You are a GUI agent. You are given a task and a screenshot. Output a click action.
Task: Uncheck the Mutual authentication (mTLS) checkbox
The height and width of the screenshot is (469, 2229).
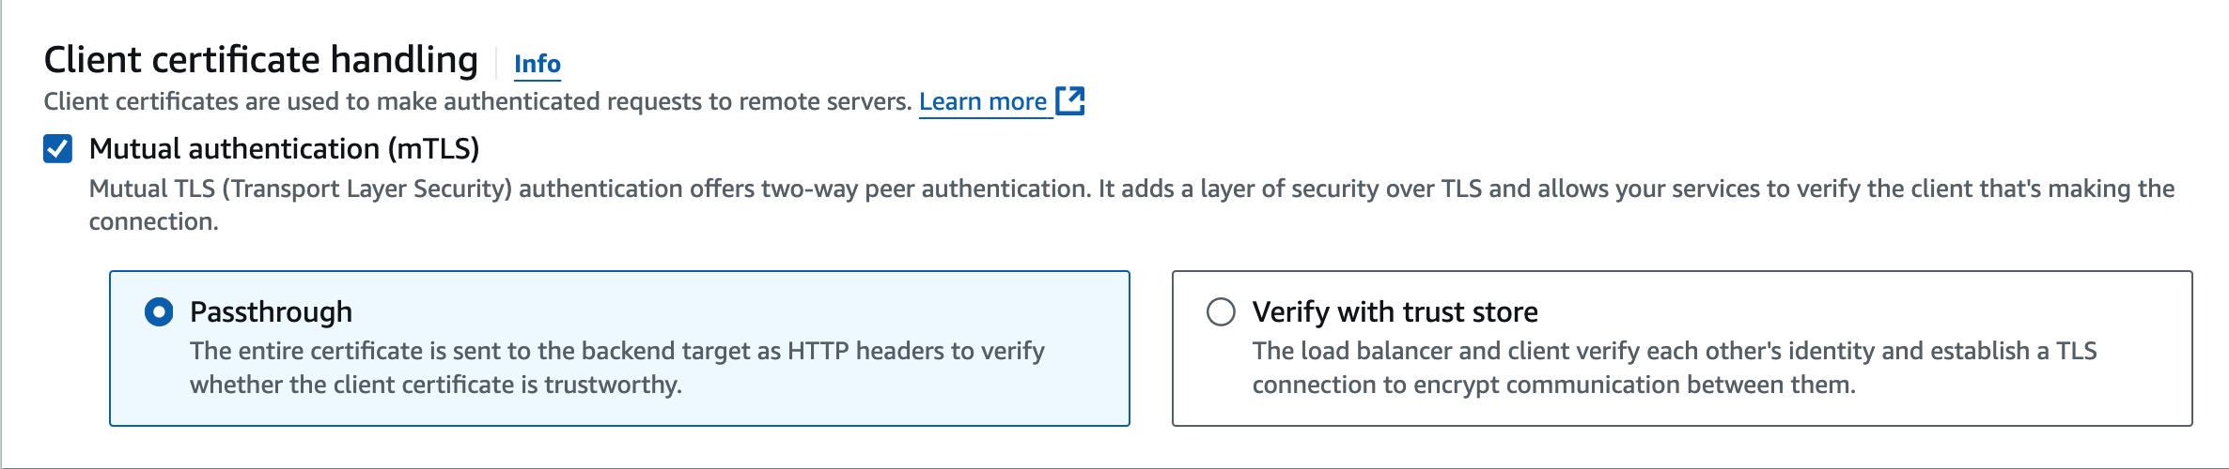[x=58, y=148]
